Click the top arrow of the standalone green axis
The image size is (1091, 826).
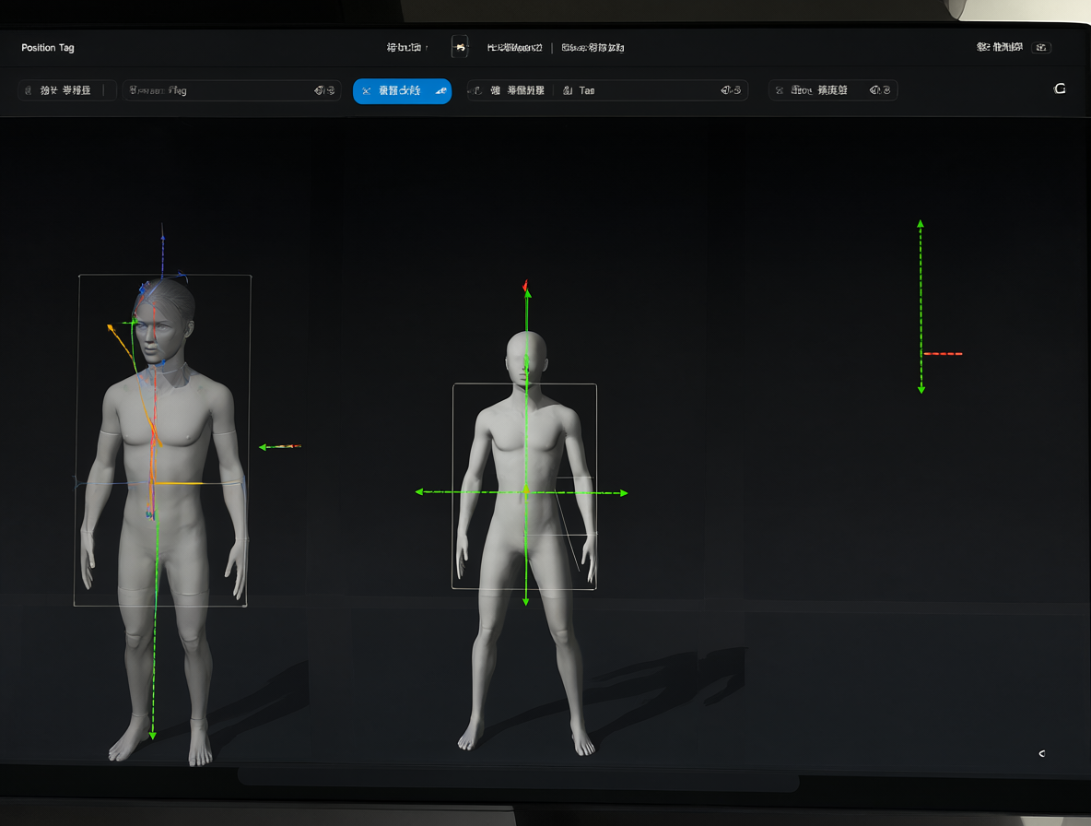(920, 224)
